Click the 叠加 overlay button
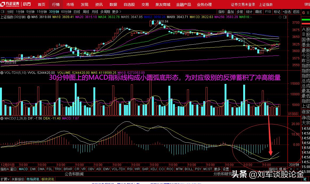 click(230, 12)
